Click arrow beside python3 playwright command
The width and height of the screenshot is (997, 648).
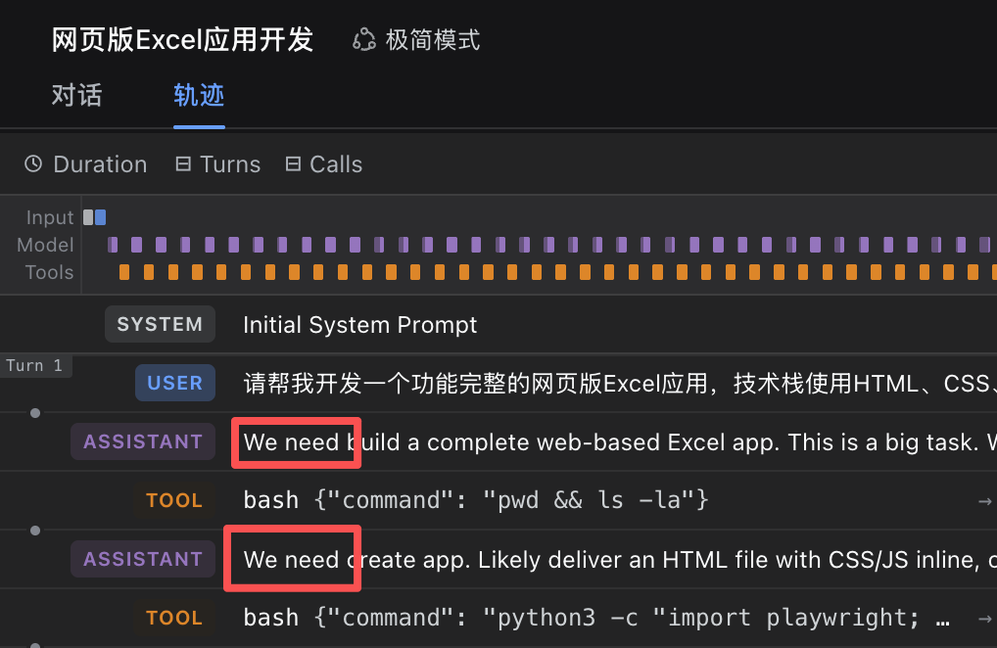coord(985,618)
